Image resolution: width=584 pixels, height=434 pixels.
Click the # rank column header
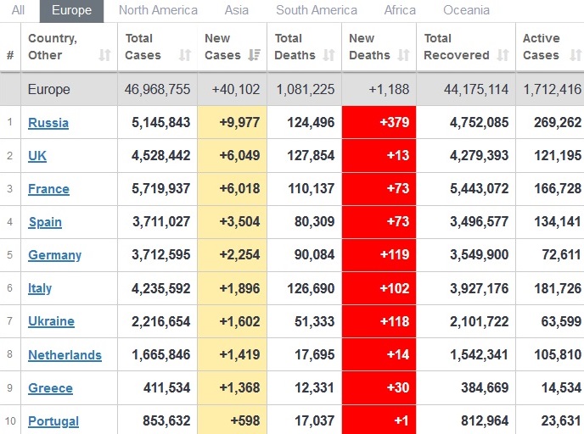coord(10,56)
